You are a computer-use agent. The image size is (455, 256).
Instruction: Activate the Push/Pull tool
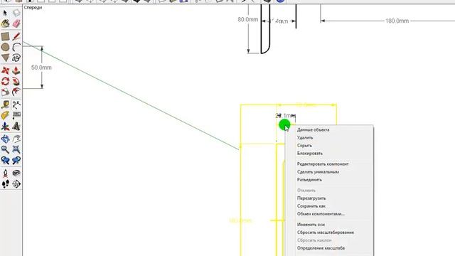(16, 70)
